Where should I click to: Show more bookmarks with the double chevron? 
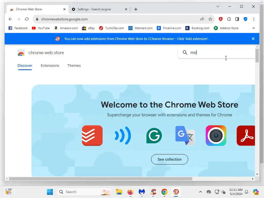[254, 28]
